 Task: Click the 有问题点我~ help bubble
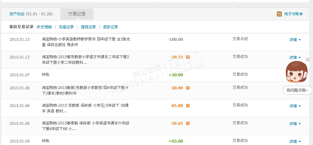(x=297, y=90)
